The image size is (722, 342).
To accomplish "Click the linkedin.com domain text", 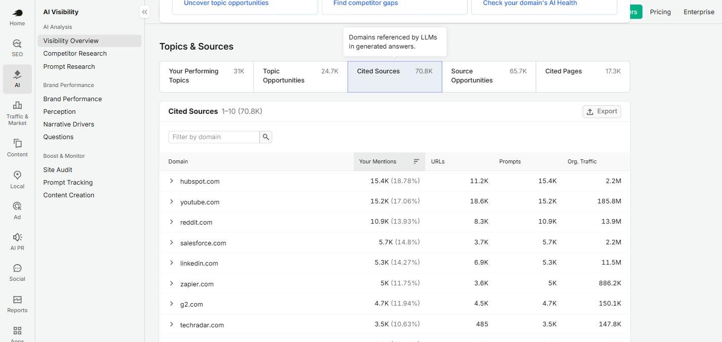I will [199, 264].
